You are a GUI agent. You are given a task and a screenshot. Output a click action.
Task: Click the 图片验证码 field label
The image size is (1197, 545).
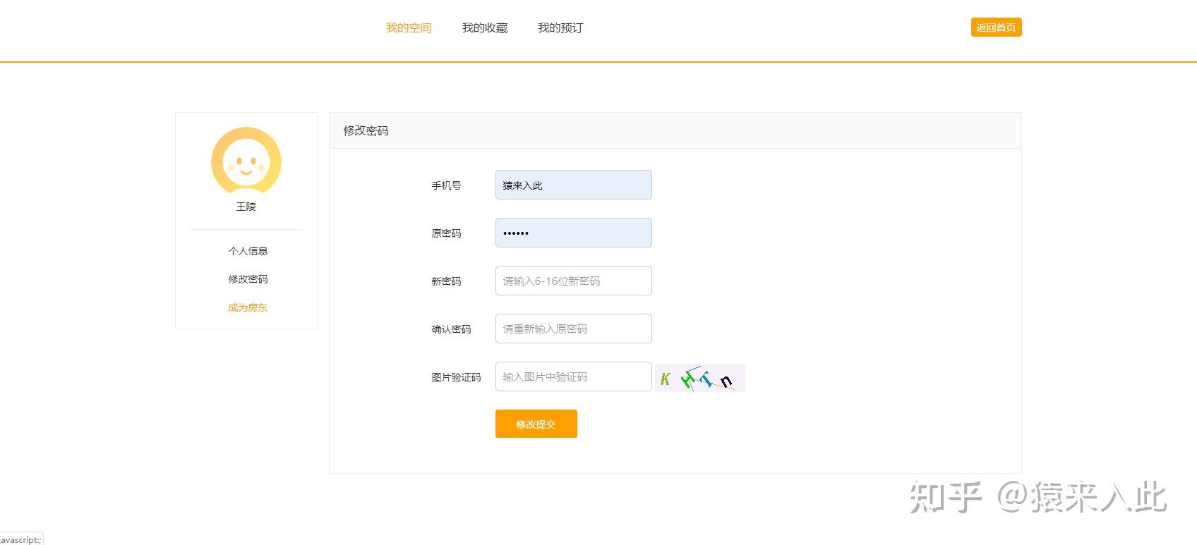[456, 377]
